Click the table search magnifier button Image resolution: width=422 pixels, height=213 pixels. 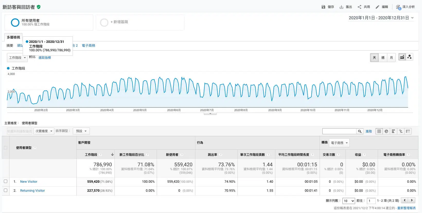point(360,131)
